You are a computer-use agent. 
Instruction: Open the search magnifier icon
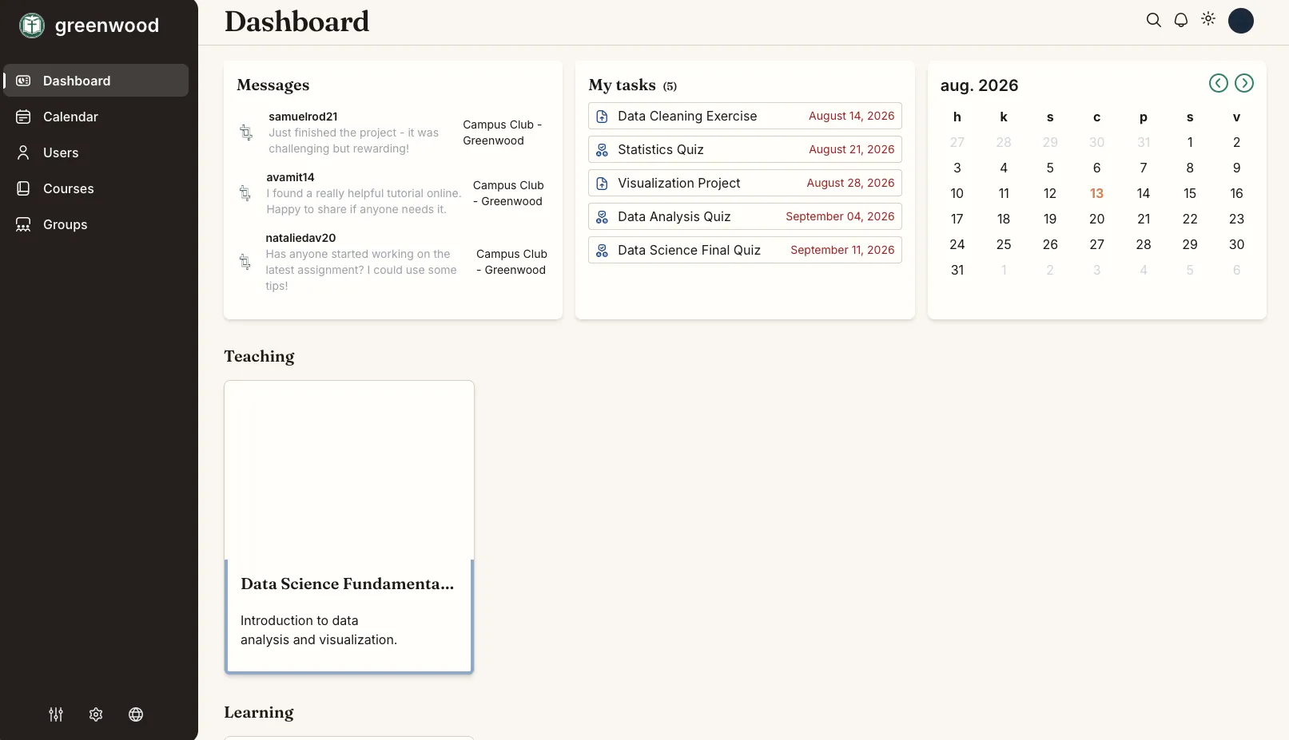[x=1153, y=20]
